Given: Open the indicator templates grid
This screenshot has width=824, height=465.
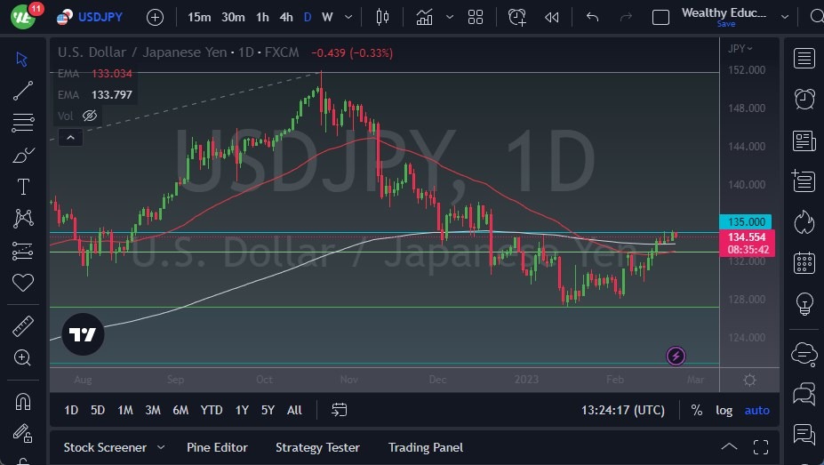Looking at the screenshot, I should 476,18.
